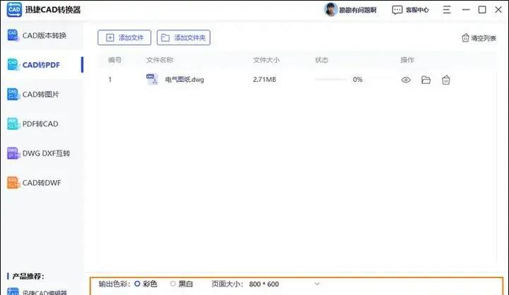This screenshot has width=509, height=295.
Task: Click the DWG file type icon
Action: click(152, 79)
